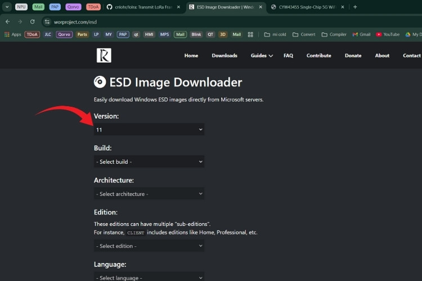Close the CYW43455 tab
This screenshot has height=281, width=422.
tap(343, 7)
